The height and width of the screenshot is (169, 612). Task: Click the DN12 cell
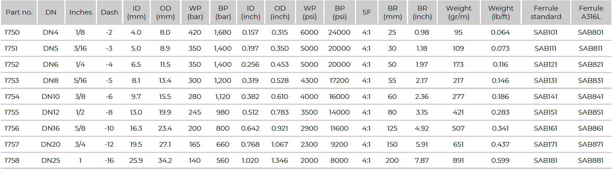click(x=51, y=112)
